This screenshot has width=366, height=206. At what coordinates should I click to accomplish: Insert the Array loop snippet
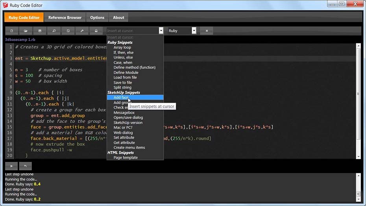point(122,47)
